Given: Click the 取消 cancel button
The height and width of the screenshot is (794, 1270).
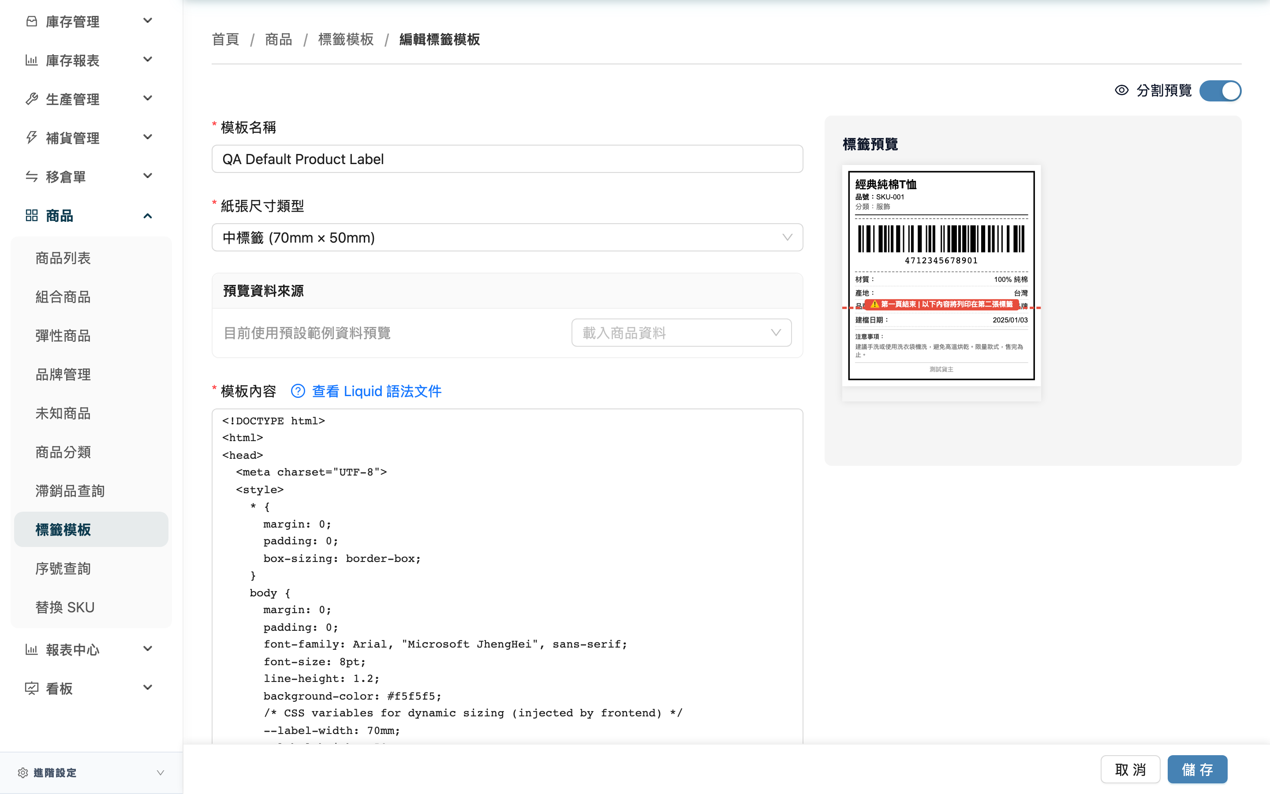Looking at the screenshot, I should 1130,769.
